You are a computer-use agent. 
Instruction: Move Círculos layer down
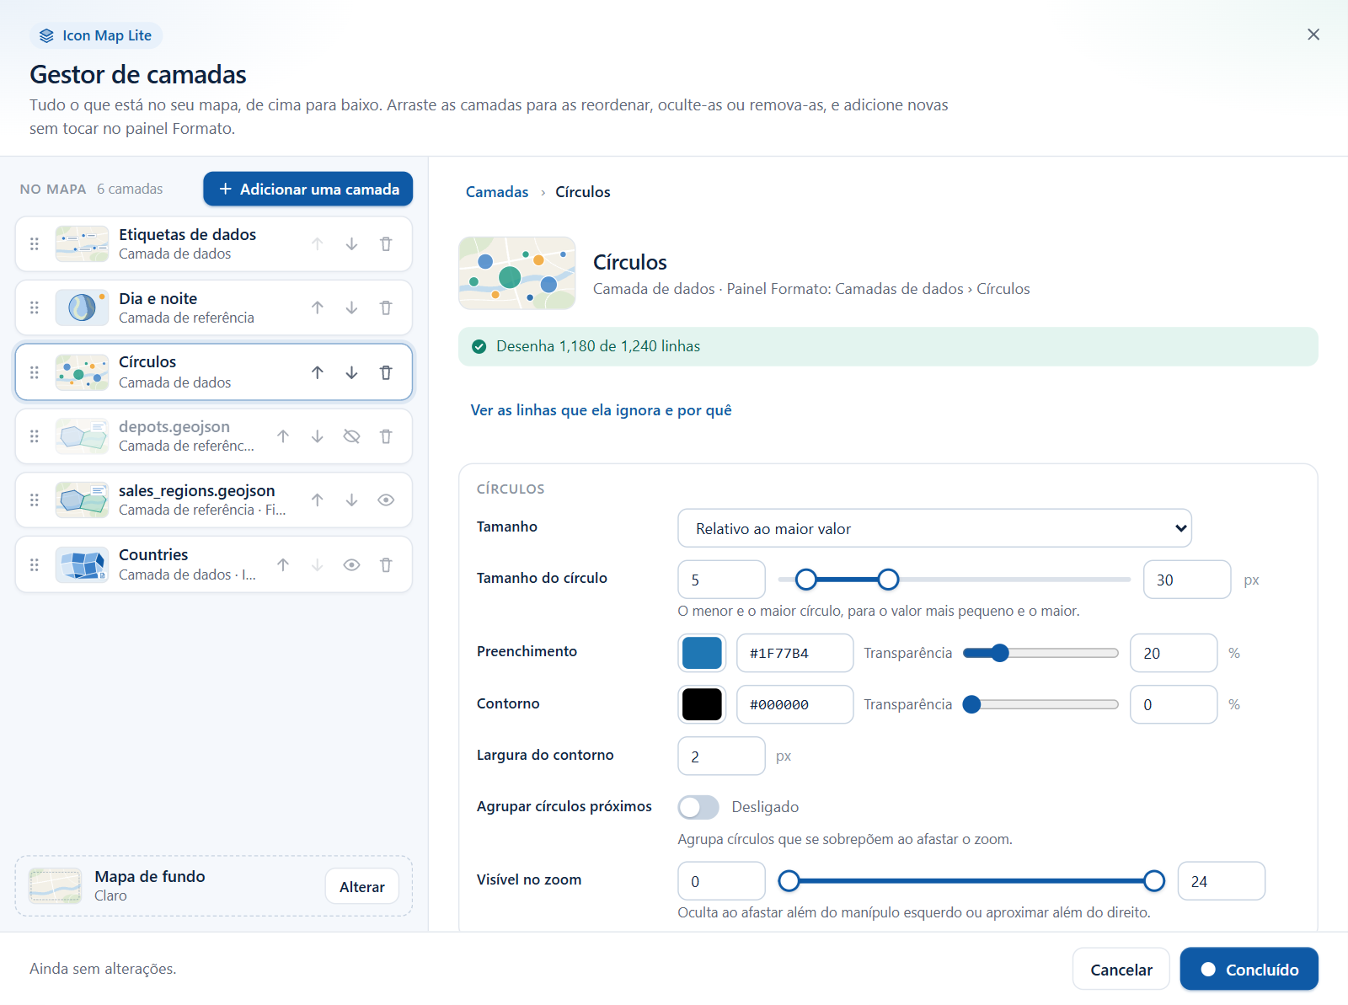coord(351,372)
